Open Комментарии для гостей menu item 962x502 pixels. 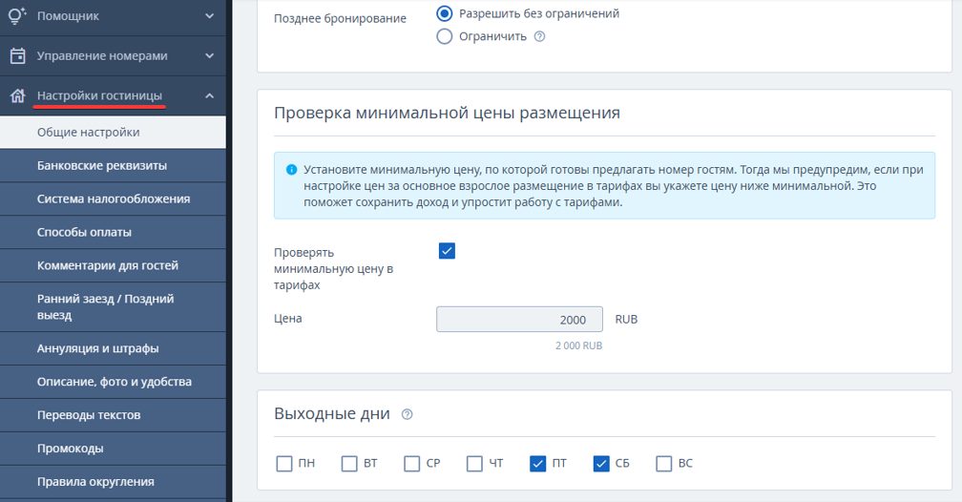pyautogui.click(x=113, y=265)
